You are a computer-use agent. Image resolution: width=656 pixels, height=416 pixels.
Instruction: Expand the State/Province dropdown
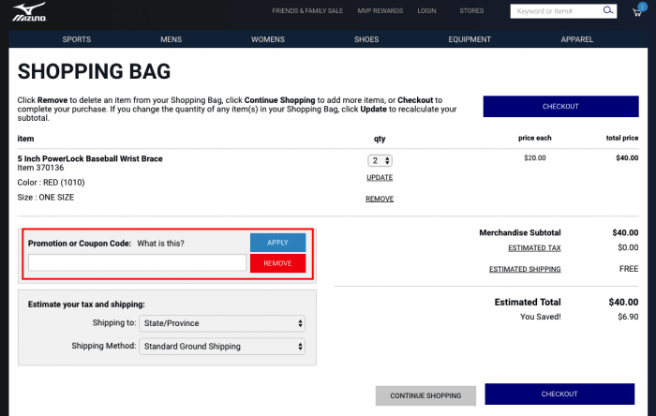click(x=222, y=323)
